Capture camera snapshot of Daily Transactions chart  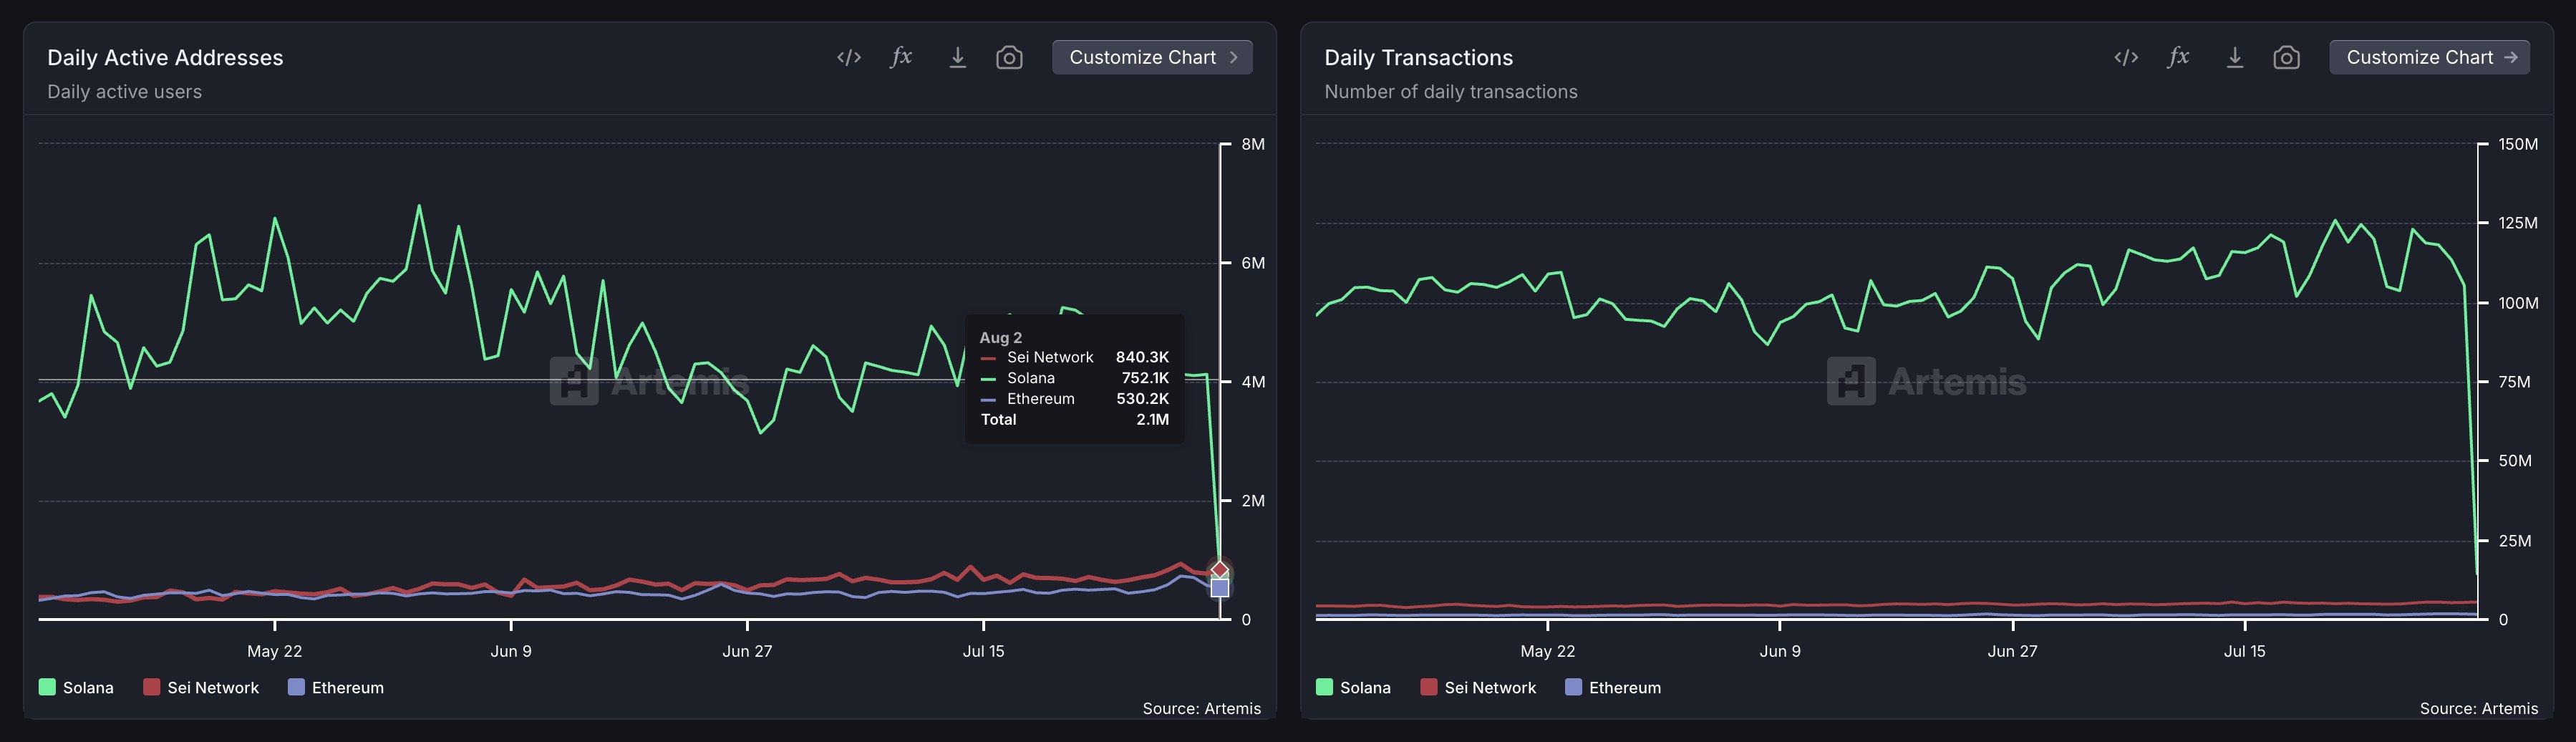point(2286,58)
